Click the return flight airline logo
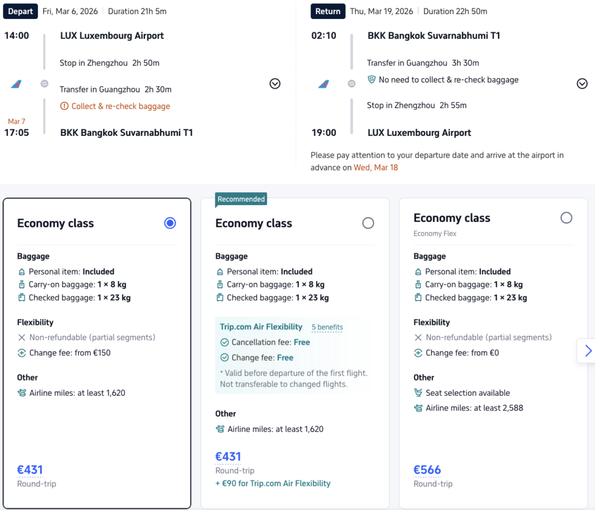This screenshot has height=510, width=595. 323,84
